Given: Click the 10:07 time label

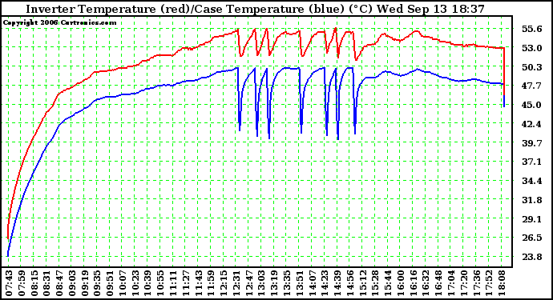Looking at the screenshot, I should (122, 283).
